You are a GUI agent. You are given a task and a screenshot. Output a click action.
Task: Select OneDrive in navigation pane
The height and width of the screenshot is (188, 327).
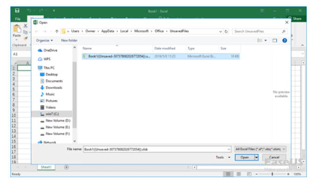coord(48,51)
